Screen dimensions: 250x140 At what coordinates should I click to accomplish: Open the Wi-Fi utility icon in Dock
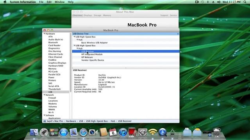[x=152, y=132]
